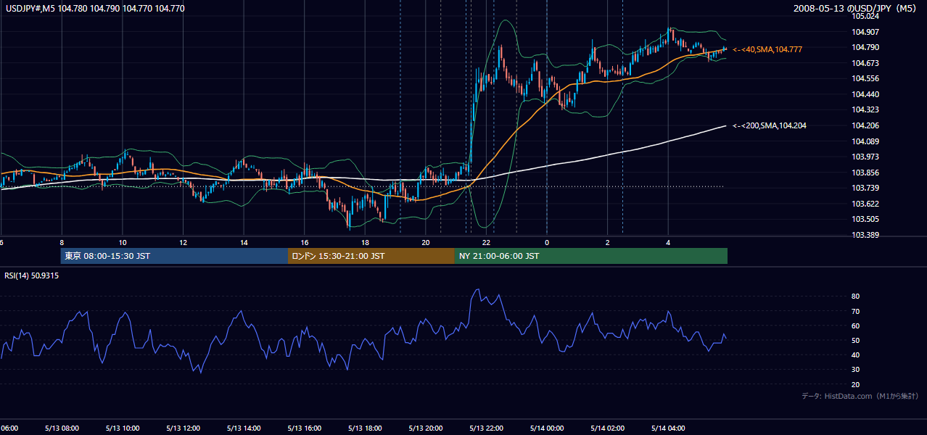
Task: Select the NY 21:00-06:00 JST session bar
Action: click(x=591, y=256)
